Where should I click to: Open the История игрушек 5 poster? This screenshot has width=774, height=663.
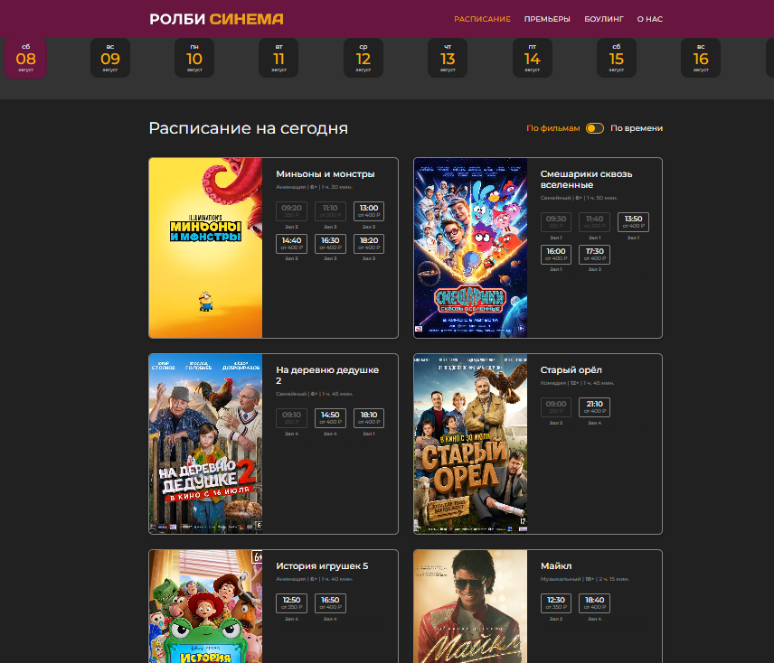click(x=205, y=606)
